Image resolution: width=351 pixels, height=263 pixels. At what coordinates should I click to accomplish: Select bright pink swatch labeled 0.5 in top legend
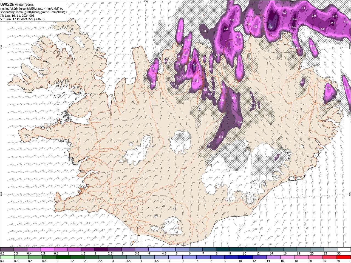pyautogui.click(x=47, y=250)
